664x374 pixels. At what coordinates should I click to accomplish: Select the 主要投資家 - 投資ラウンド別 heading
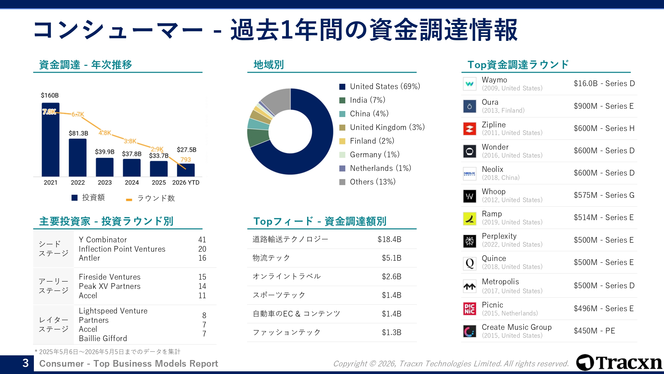pos(106,221)
